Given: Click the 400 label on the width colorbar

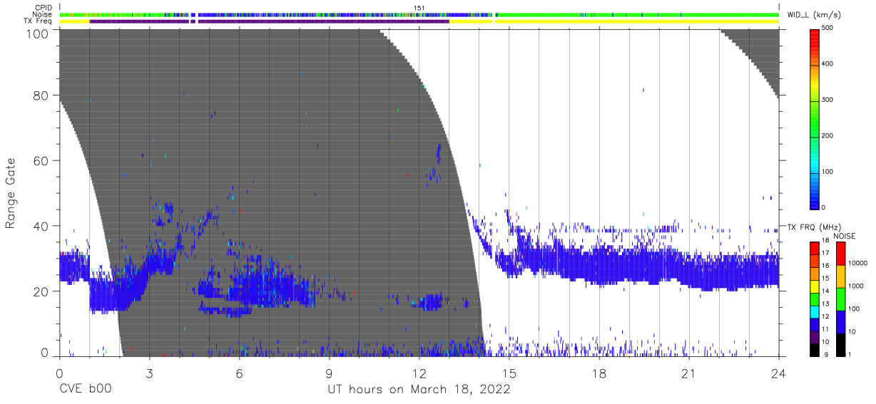Looking at the screenshot, I should tap(827, 64).
